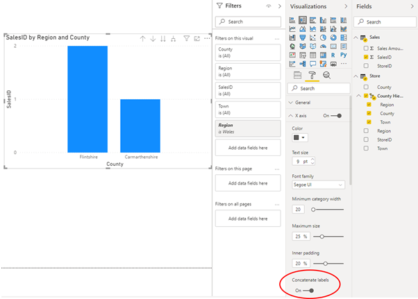
Task: Open the Font family dropdown
Action: point(318,185)
